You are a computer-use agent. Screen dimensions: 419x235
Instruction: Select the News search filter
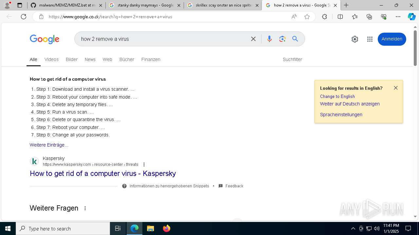[x=90, y=59]
